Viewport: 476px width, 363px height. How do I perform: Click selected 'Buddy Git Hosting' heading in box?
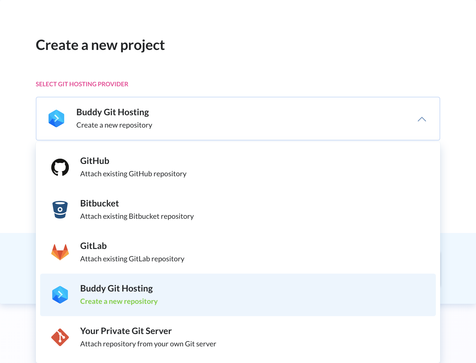pyautogui.click(x=113, y=112)
